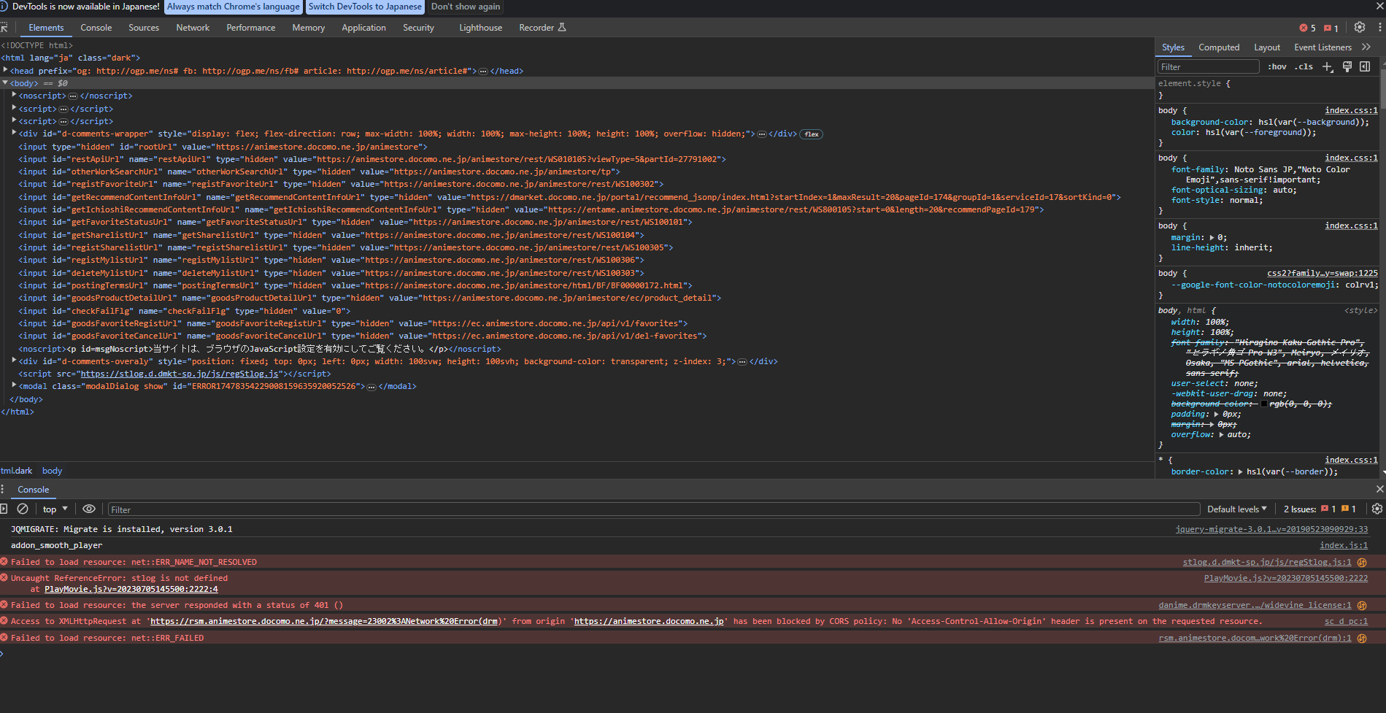Image resolution: width=1386 pixels, height=713 pixels.
Task: Clear the console with the ban icon
Action: [x=23, y=509]
